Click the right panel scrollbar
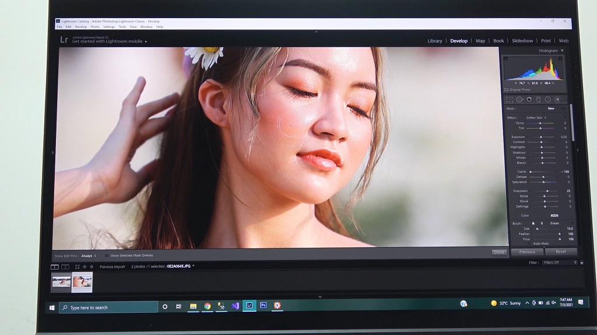Screen dimensions: 597x335 [573, 122]
